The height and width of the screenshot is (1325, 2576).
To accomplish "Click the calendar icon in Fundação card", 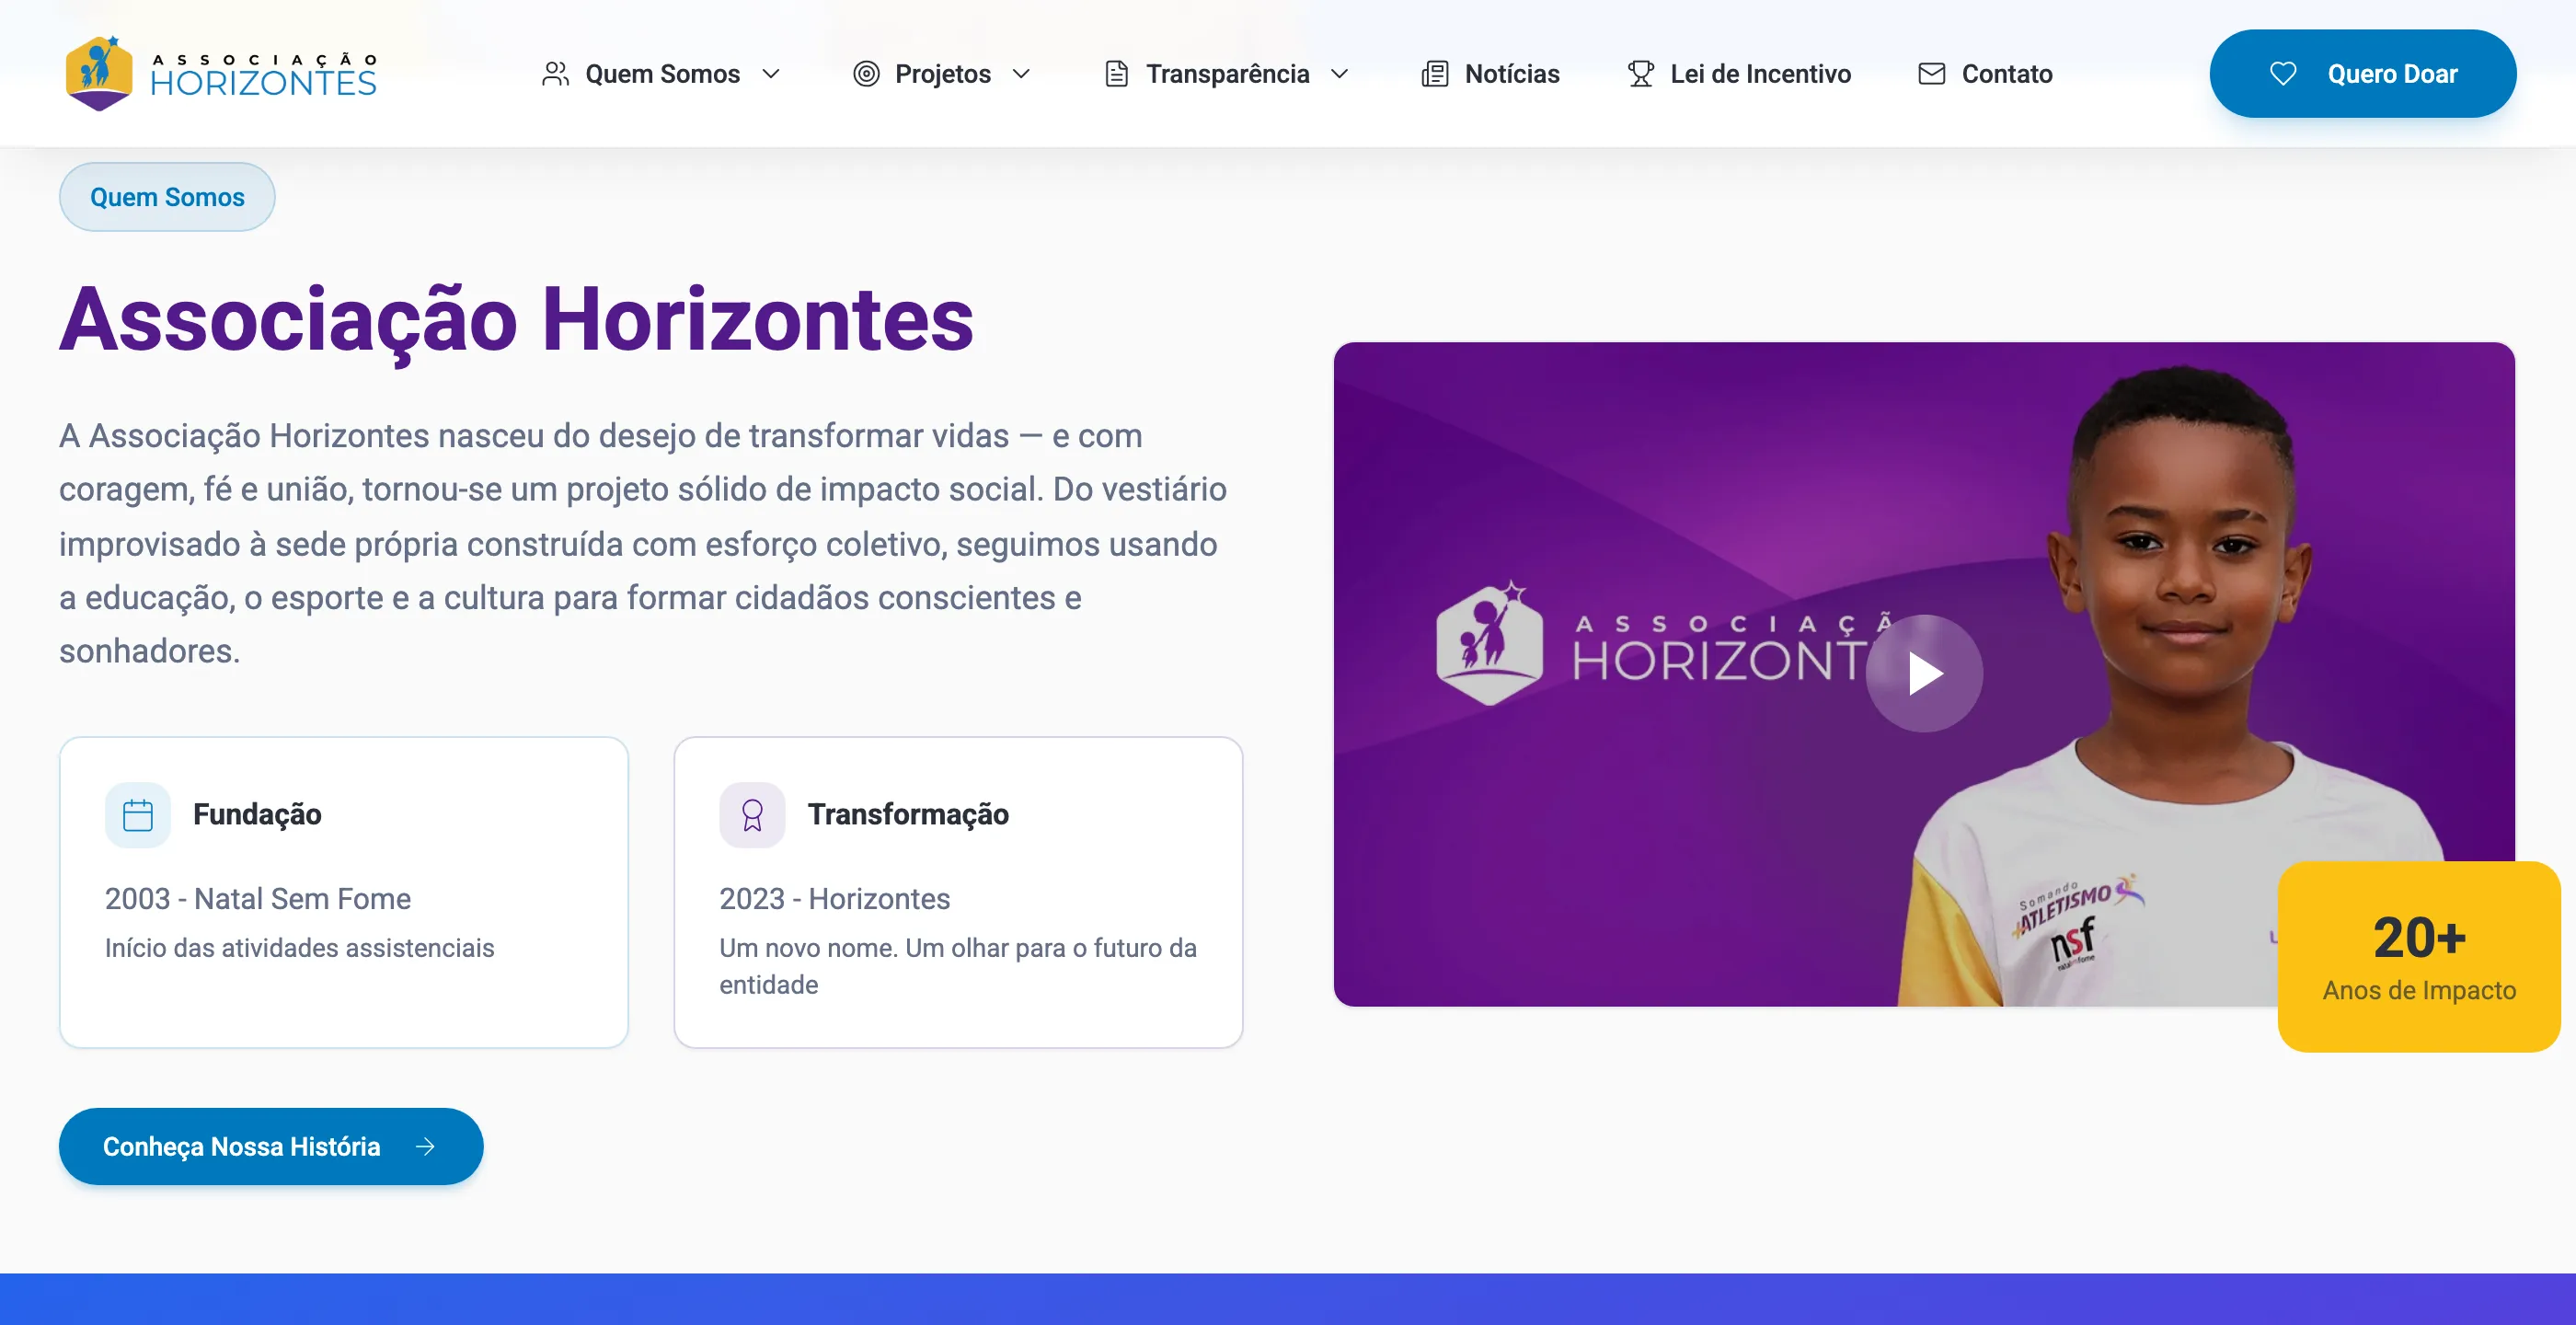I will point(138,815).
